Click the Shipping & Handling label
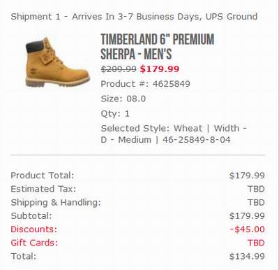The height and width of the screenshot is (270, 279). click(x=56, y=202)
